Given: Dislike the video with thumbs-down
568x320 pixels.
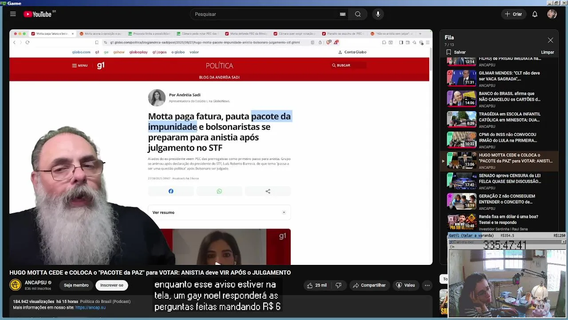Looking at the screenshot, I should click(339, 285).
